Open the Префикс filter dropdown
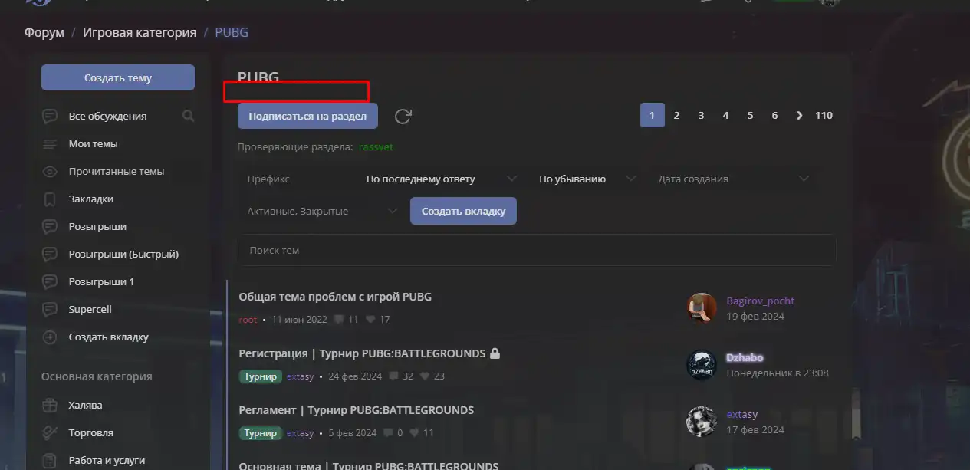 pyautogui.click(x=298, y=179)
